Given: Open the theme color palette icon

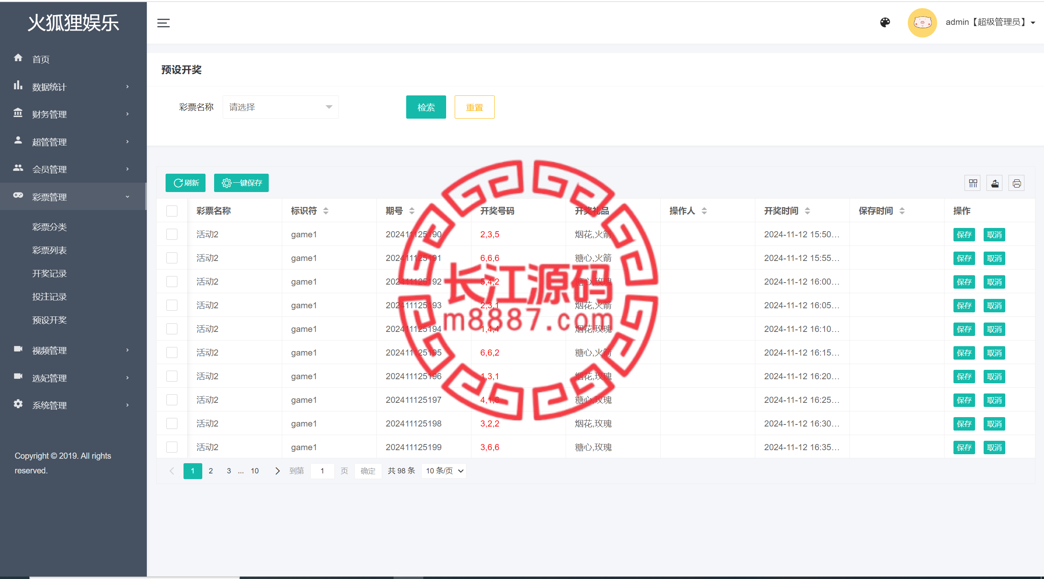Looking at the screenshot, I should 885,22.
